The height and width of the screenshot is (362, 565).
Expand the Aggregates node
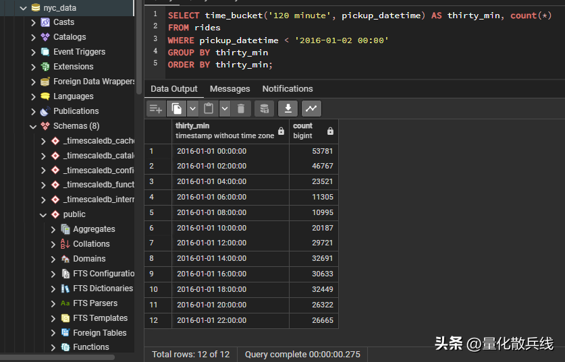53,229
